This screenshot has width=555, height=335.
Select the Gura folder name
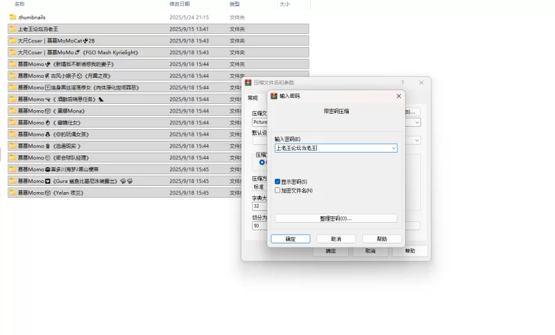75,180
